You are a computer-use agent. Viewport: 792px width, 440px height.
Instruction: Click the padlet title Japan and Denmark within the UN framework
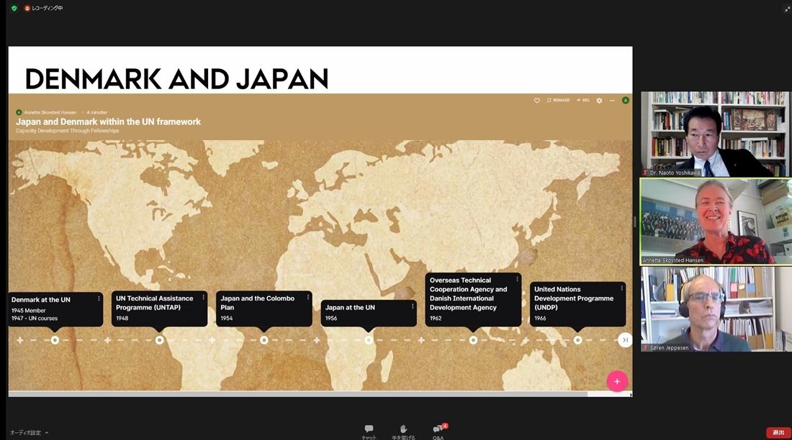pos(108,122)
